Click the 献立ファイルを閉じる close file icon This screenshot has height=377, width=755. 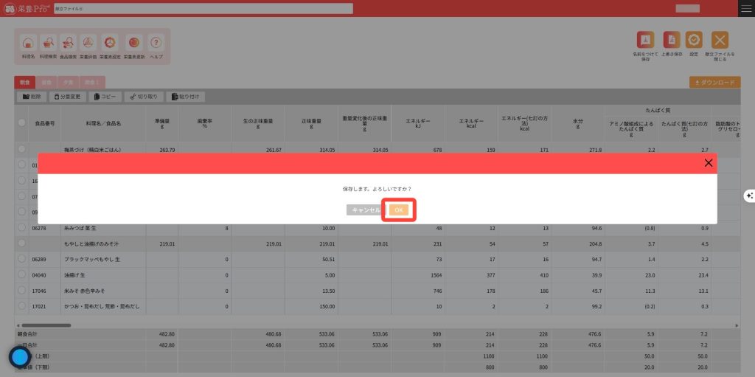(720, 42)
